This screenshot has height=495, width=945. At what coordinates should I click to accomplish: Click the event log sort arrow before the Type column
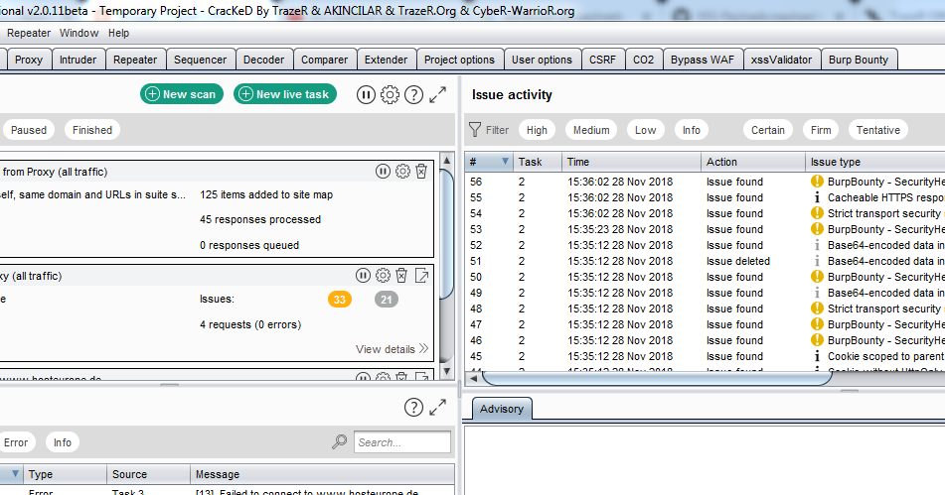(x=15, y=474)
